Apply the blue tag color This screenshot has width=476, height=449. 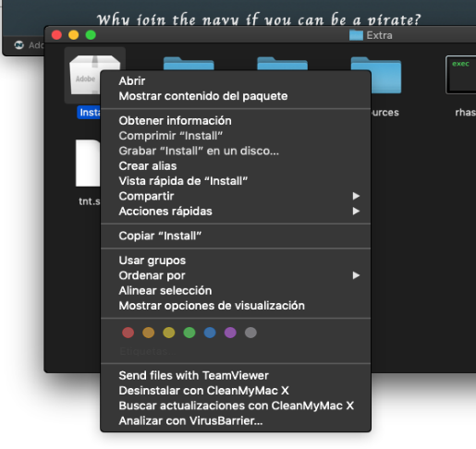(210, 333)
